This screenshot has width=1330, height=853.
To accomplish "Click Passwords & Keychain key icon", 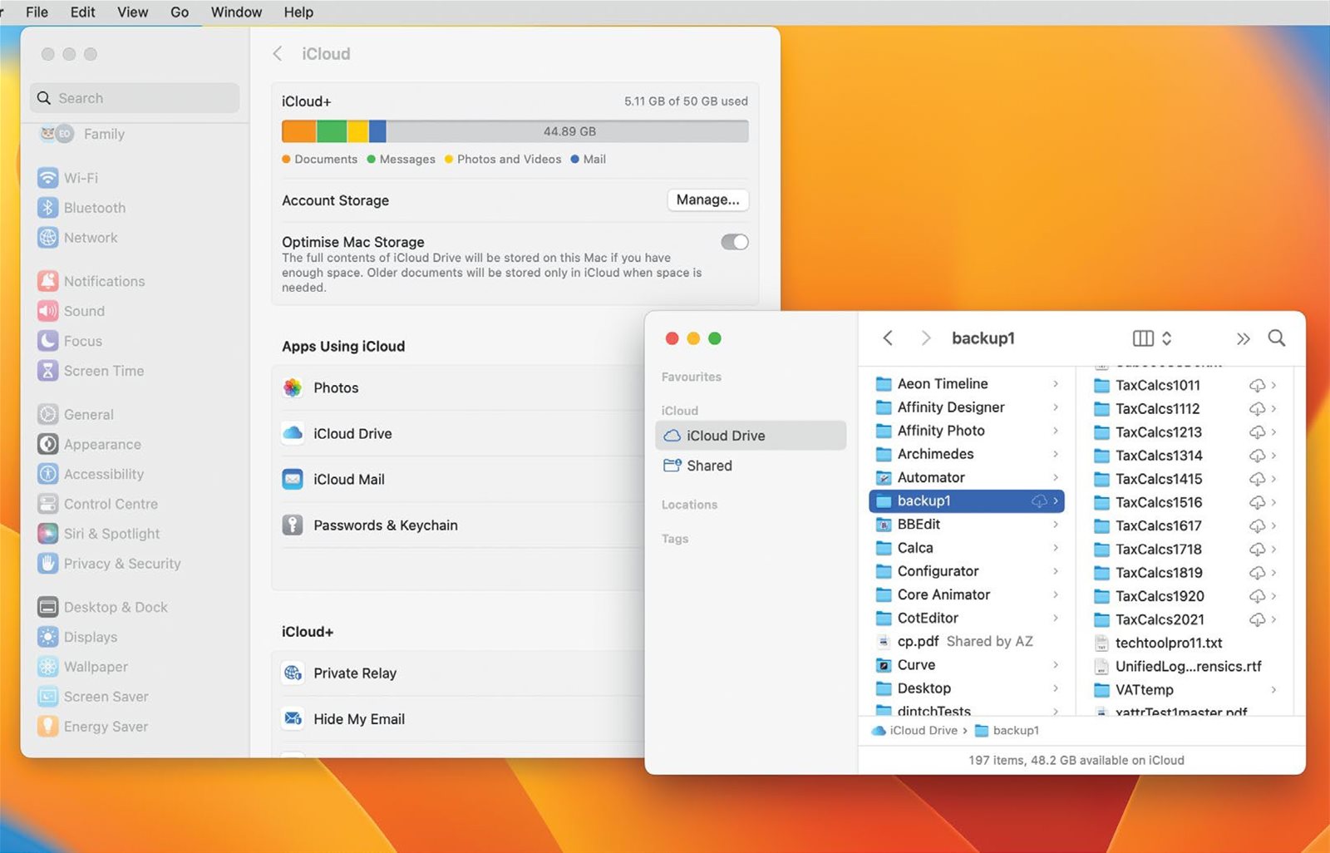I will click(293, 525).
